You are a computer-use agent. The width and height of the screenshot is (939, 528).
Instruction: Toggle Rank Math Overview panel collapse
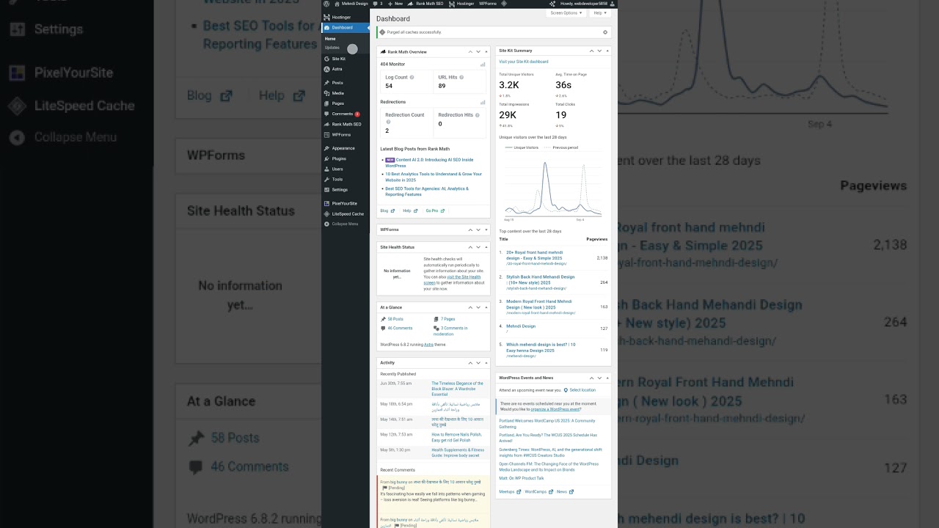coord(486,52)
